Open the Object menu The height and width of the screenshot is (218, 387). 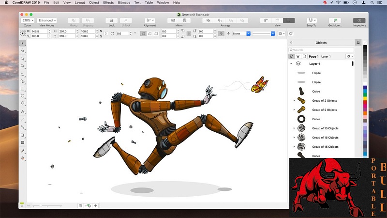click(x=94, y=2)
